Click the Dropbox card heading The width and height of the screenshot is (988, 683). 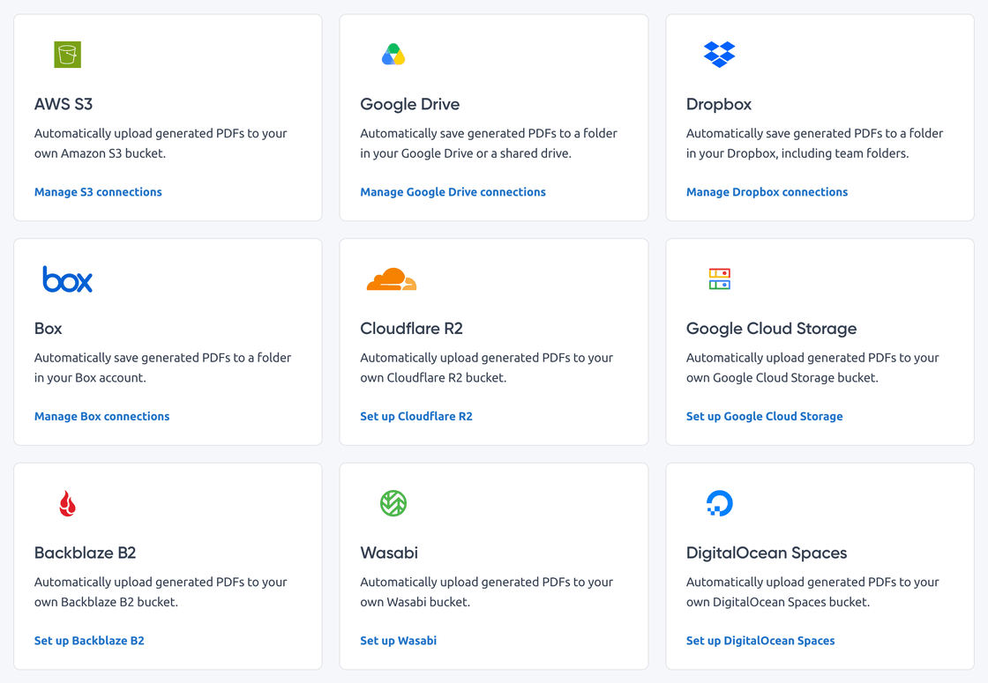point(719,104)
